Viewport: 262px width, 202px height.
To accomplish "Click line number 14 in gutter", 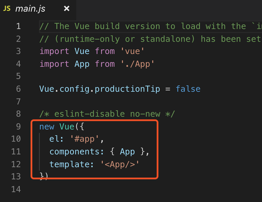I will click(x=16, y=189).
